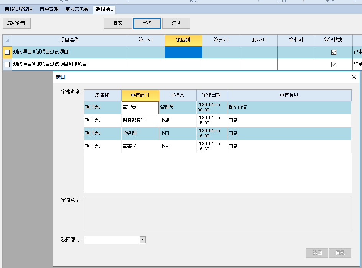Image resolution: width=362 pixels, height=268 pixels.
Task: Click the 提交 button
Action: [x=118, y=23]
